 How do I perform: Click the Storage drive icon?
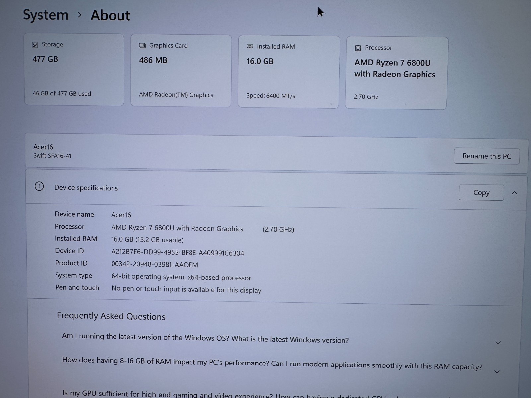(x=35, y=45)
